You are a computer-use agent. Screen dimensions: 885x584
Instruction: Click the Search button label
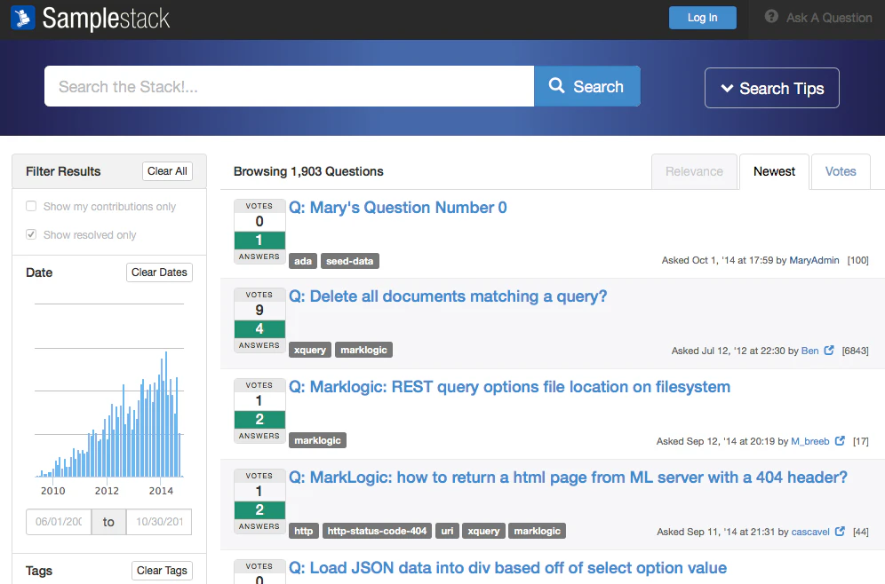[598, 87]
